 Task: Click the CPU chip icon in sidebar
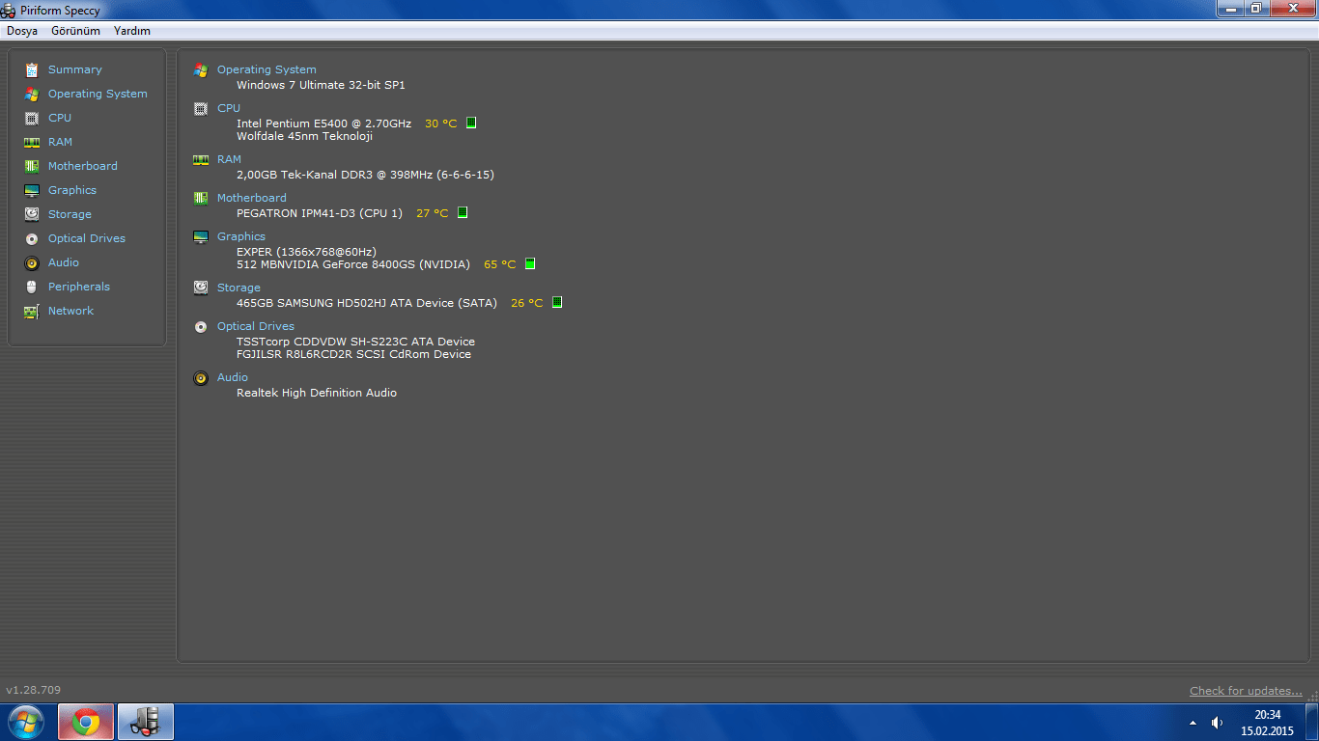(32, 118)
